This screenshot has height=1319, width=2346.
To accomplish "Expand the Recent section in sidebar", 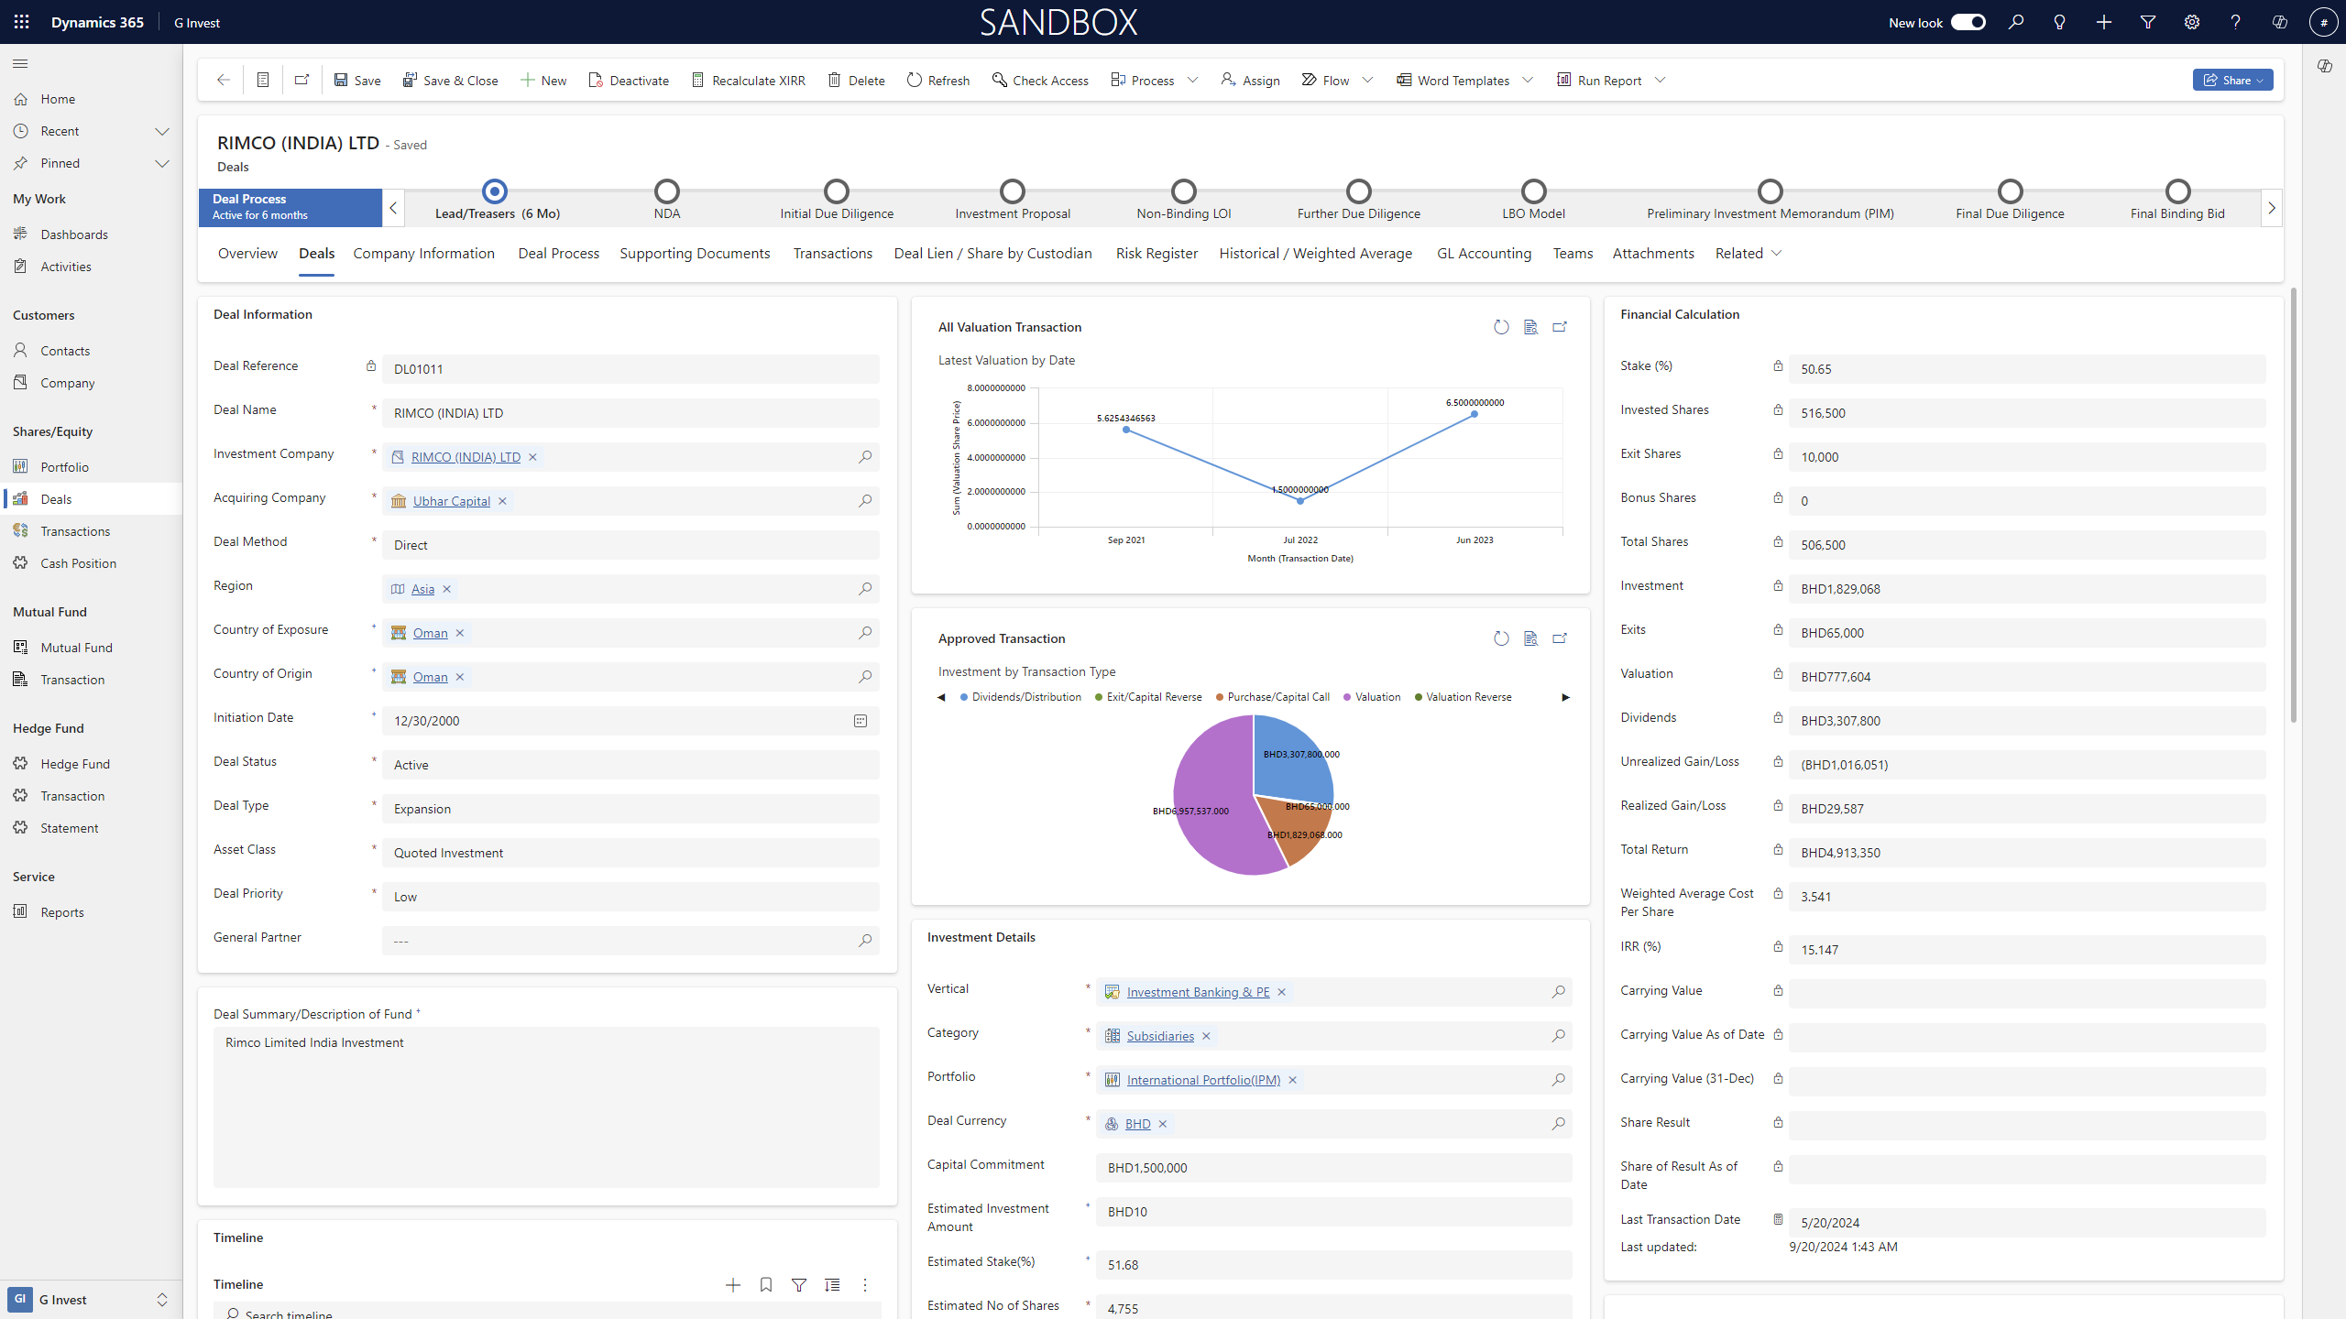I will [162, 131].
